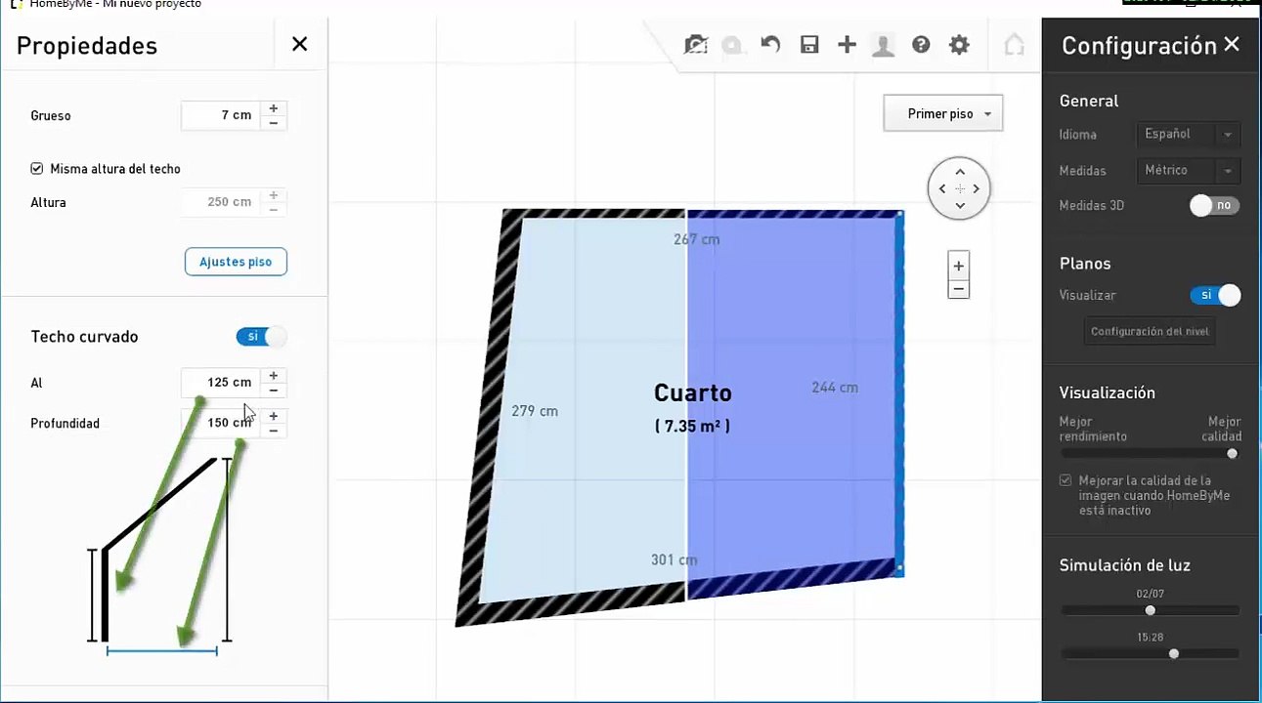Screen dimensions: 1262x703
Task: Click the measuring tape tool icon
Action: point(732,45)
